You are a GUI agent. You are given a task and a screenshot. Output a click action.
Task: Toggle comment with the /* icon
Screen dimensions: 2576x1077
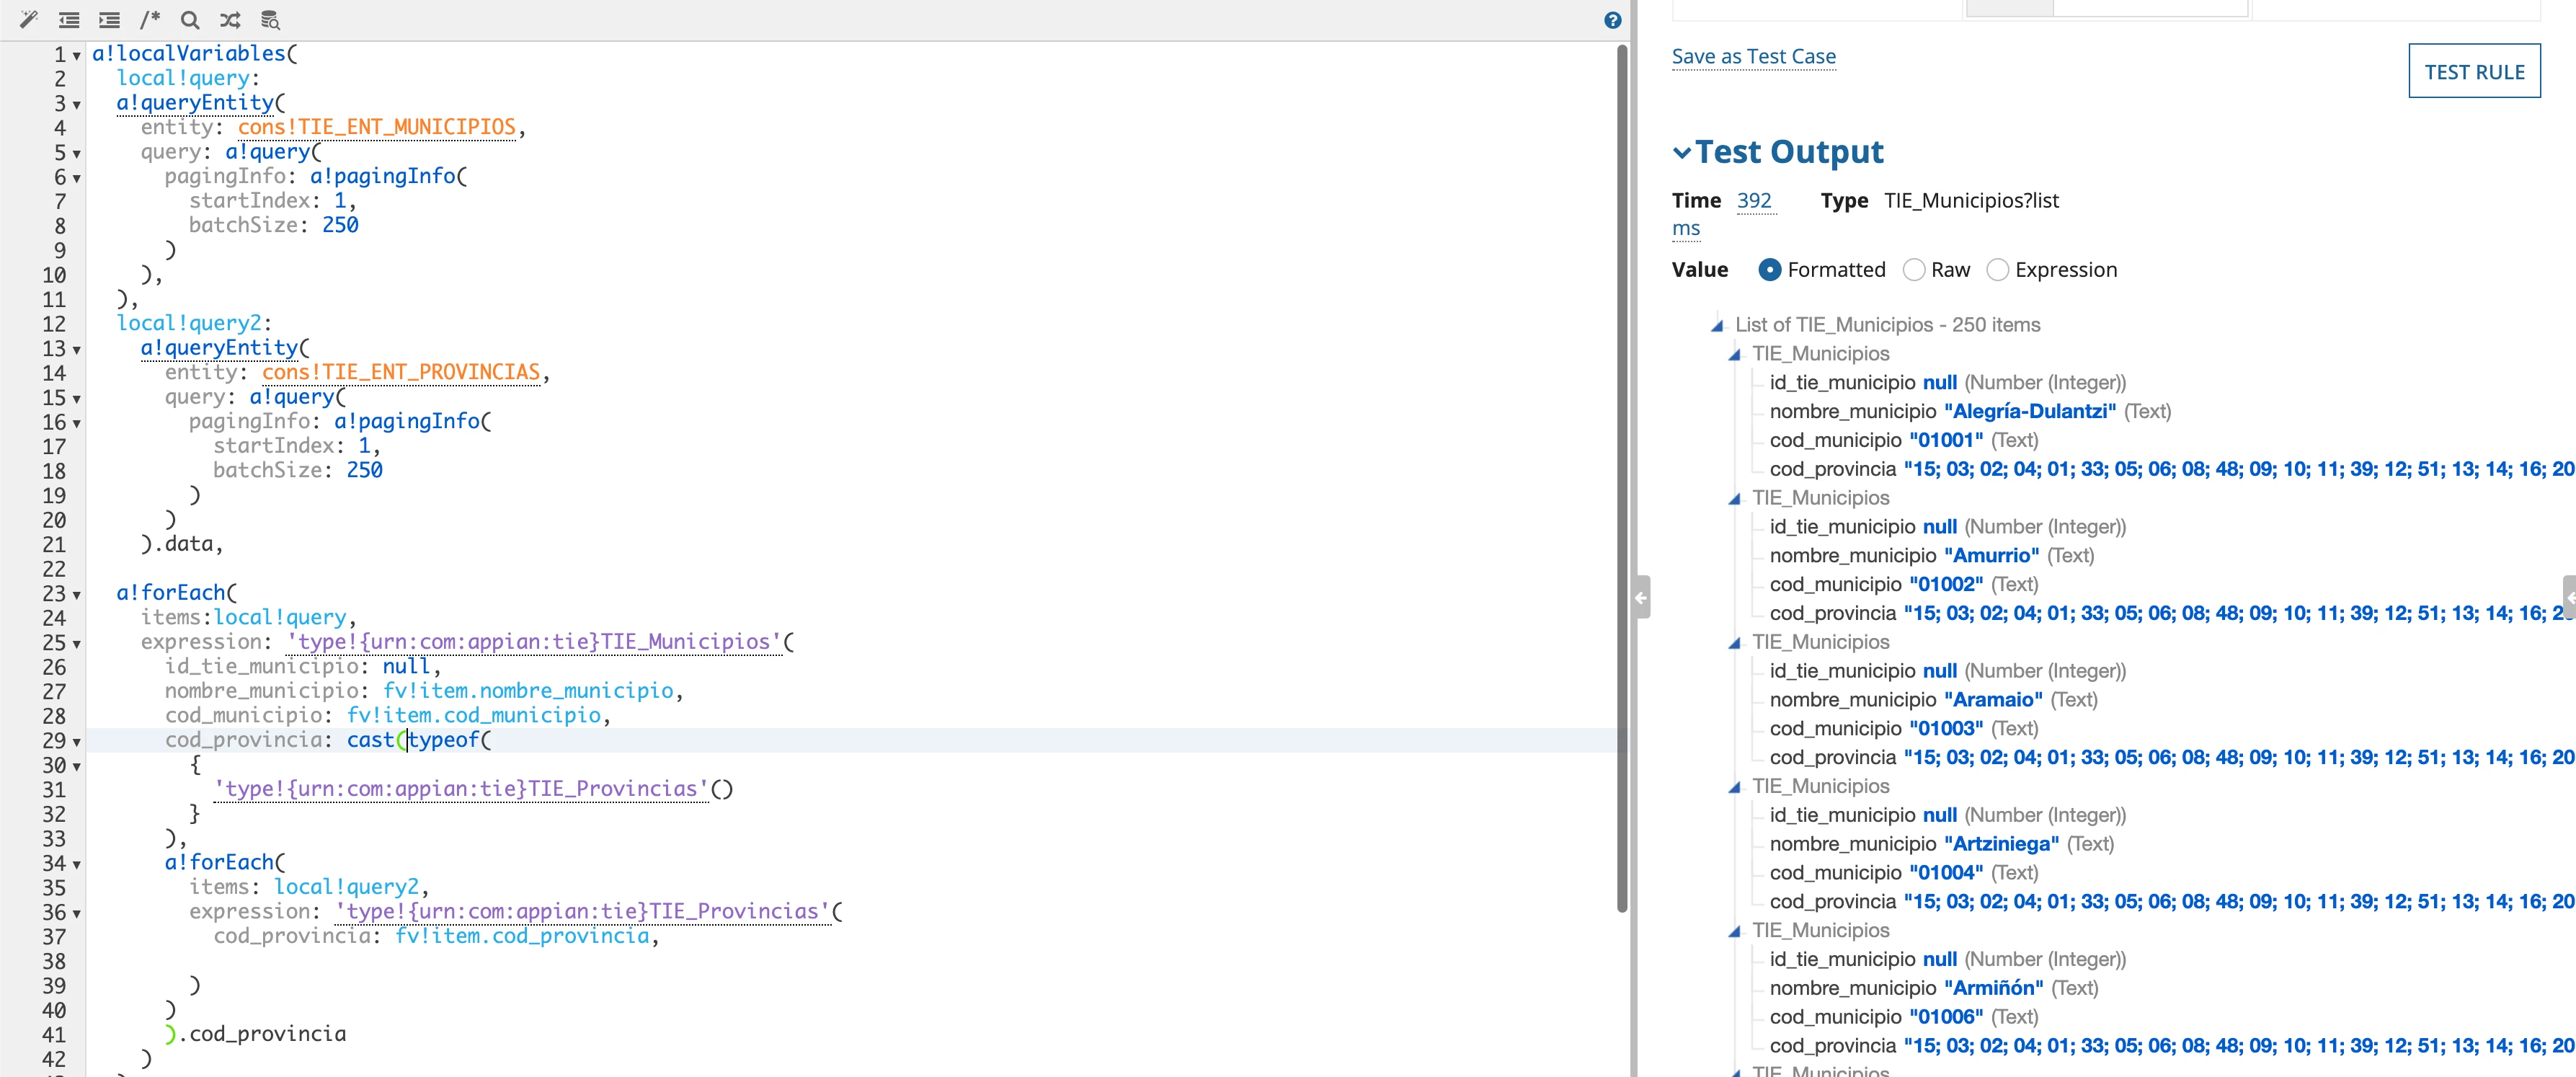click(x=150, y=19)
